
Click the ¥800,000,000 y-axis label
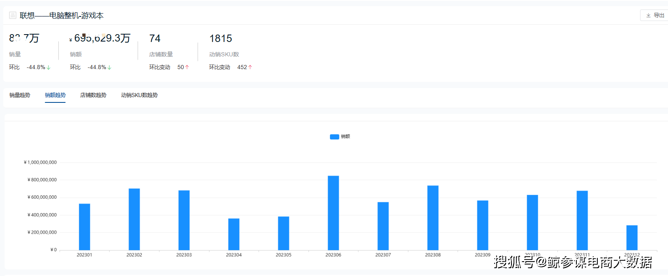(42, 180)
